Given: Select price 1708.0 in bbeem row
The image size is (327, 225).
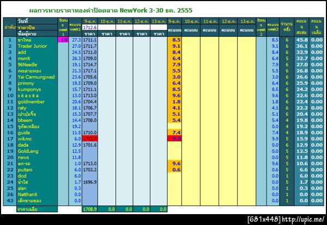Looking at the screenshot, I should [90, 120].
